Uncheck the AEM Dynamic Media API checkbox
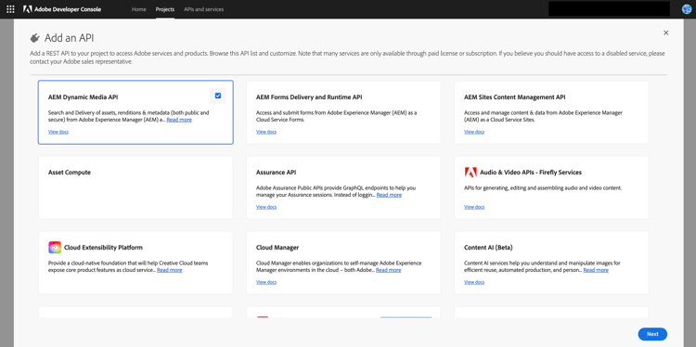 coord(218,96)
